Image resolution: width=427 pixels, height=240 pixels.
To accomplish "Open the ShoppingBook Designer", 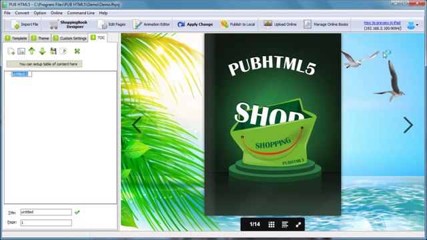I will [x=68, y=25].
